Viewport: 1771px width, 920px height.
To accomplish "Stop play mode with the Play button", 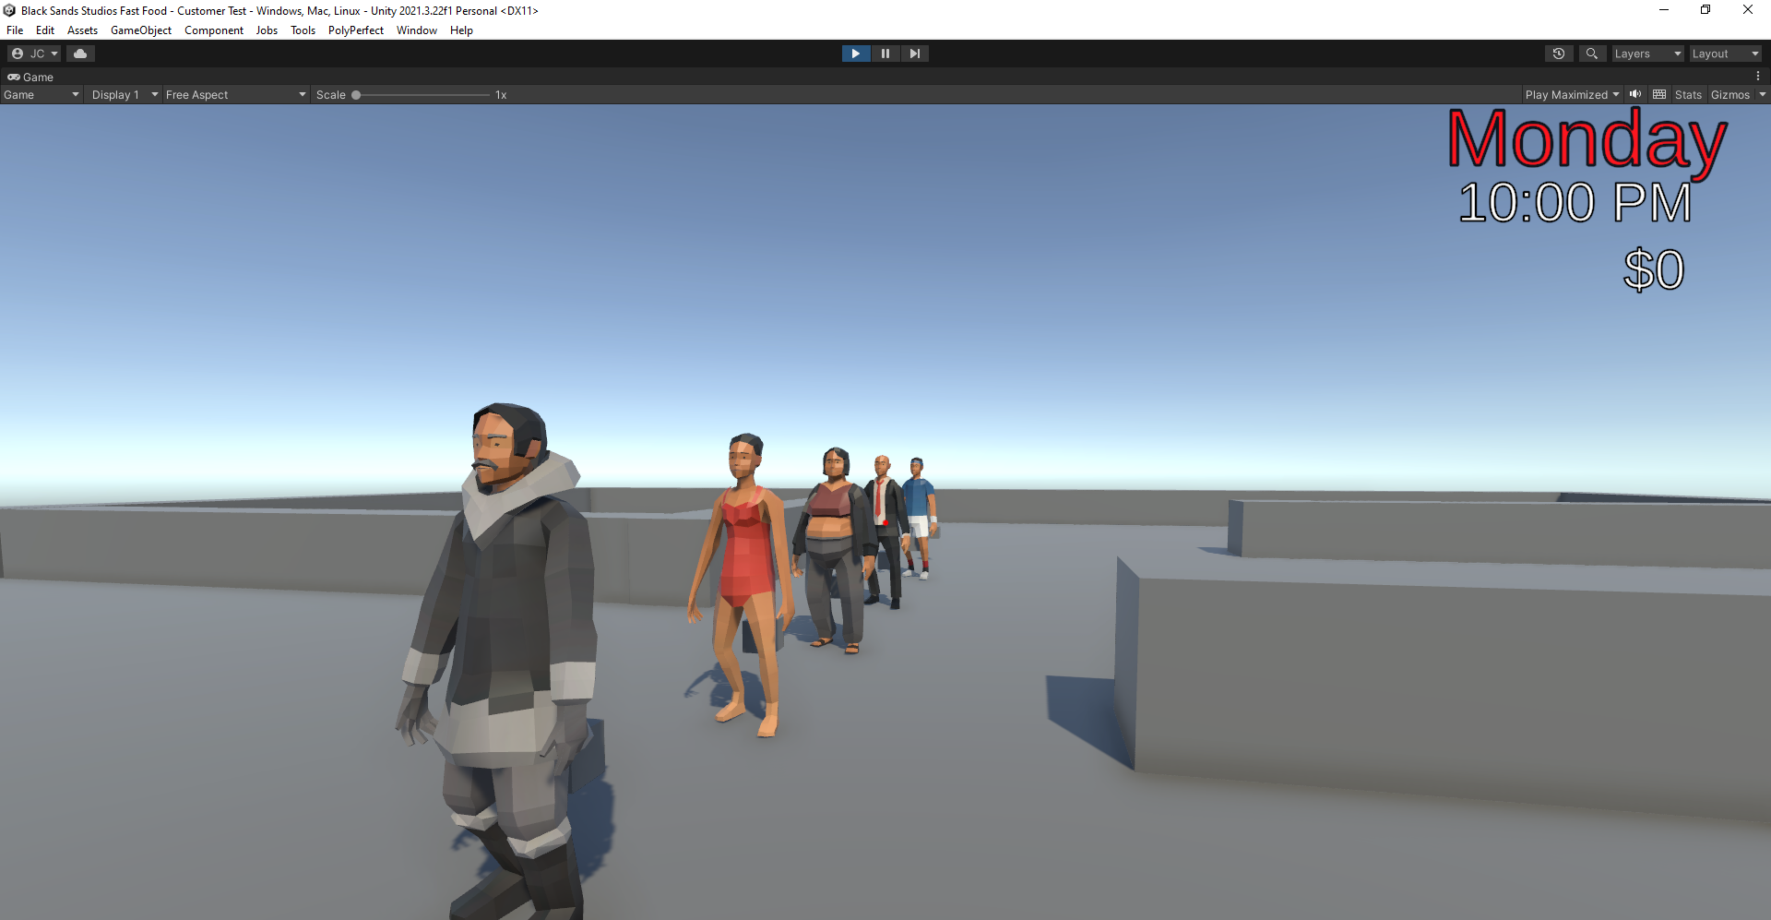I will [856, 54].
